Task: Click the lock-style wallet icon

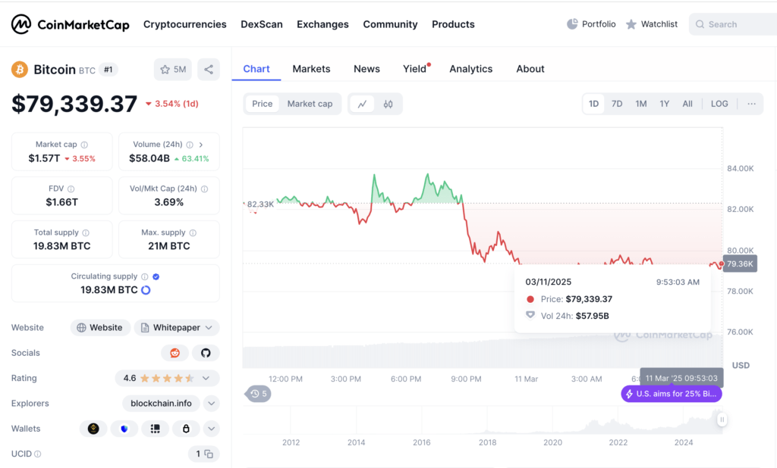Action: pyautogui.click(x=186, y=429)
